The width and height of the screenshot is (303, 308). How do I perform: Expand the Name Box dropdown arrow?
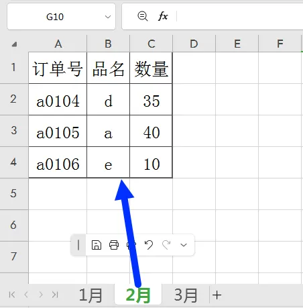click(x=108, y=17)
